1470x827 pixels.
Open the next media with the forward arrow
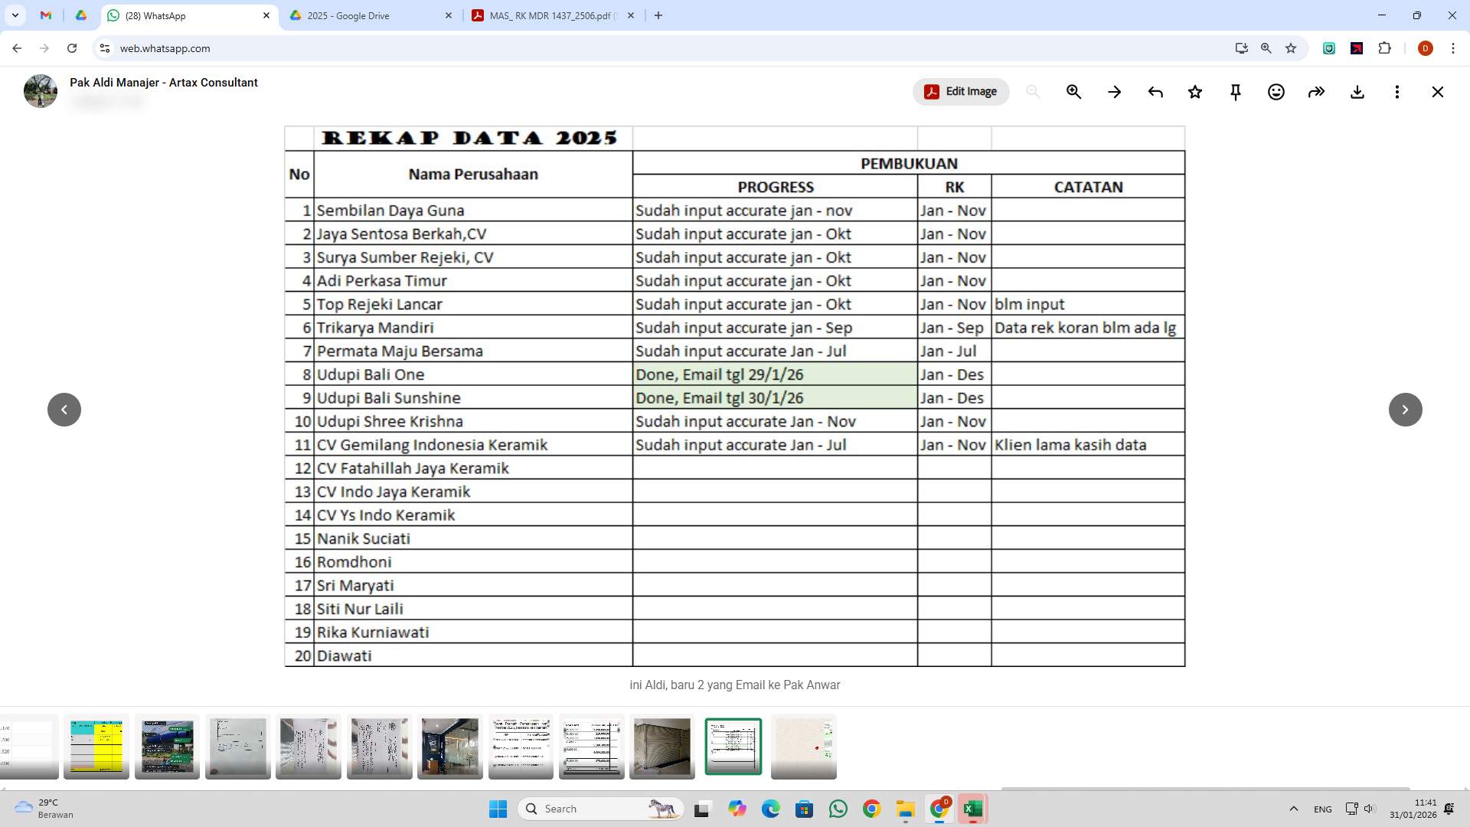pyautogui.click(x=1405, y=410)
